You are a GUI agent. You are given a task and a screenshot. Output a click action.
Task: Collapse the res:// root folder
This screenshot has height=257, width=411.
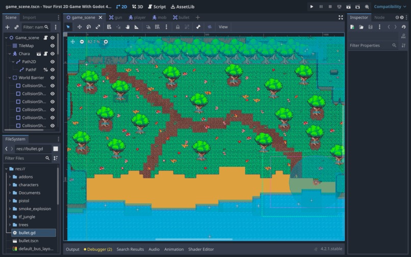(6, 169)
